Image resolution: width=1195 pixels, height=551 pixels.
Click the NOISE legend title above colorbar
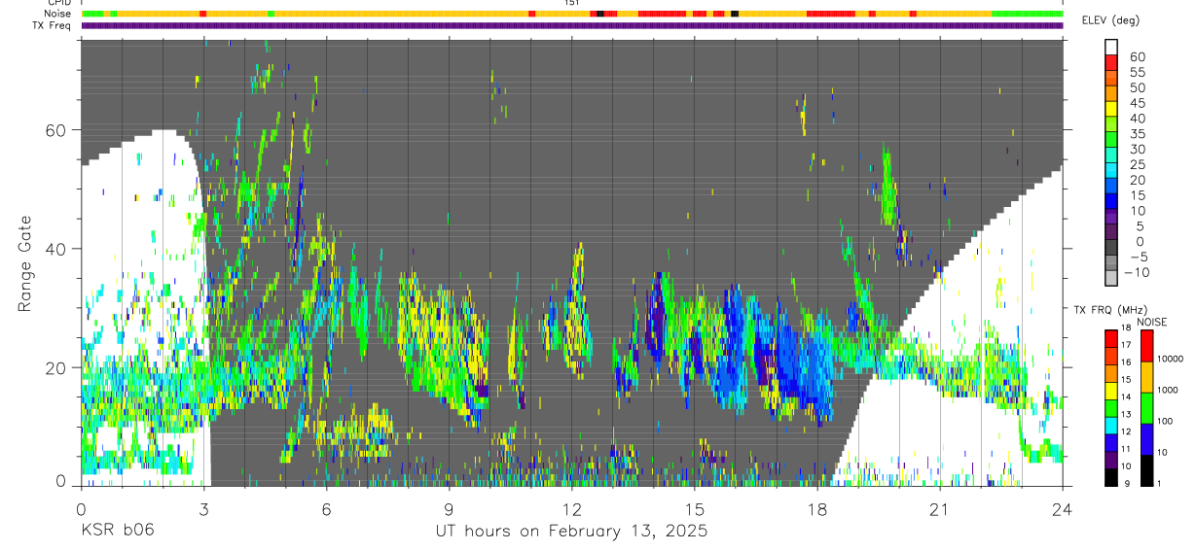click(1151, 322)
